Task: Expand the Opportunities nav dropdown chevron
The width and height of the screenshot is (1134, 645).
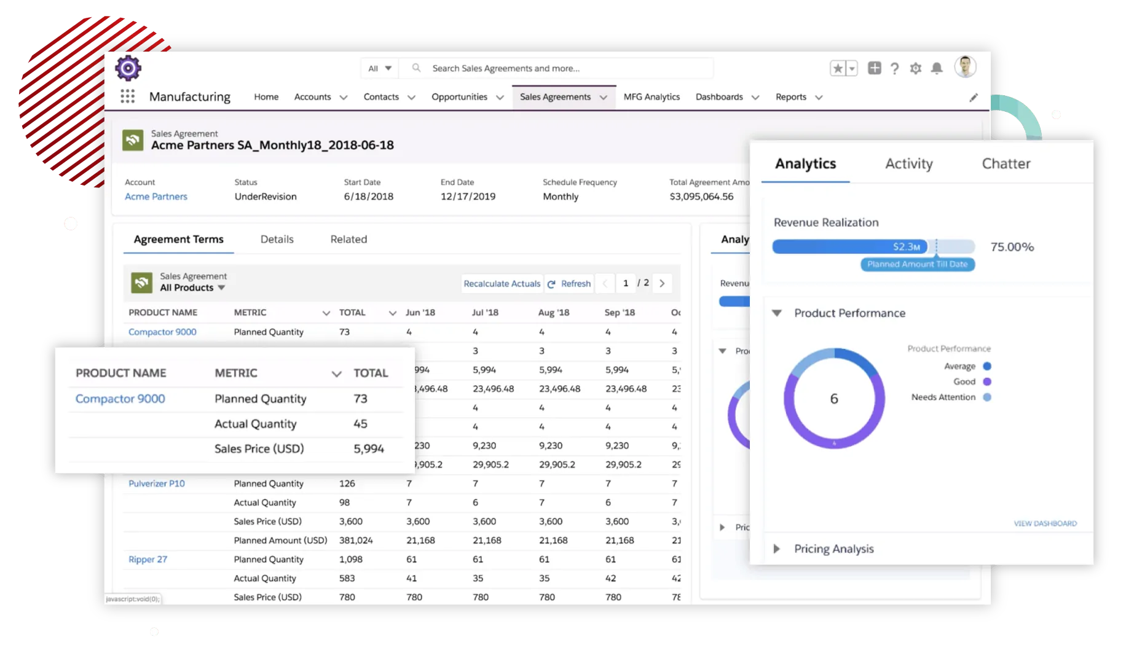Action: pos(500,97)
